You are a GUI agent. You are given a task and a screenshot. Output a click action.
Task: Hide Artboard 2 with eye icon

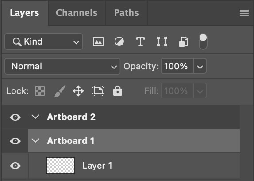pyautogui.click(x=15, y=117)
